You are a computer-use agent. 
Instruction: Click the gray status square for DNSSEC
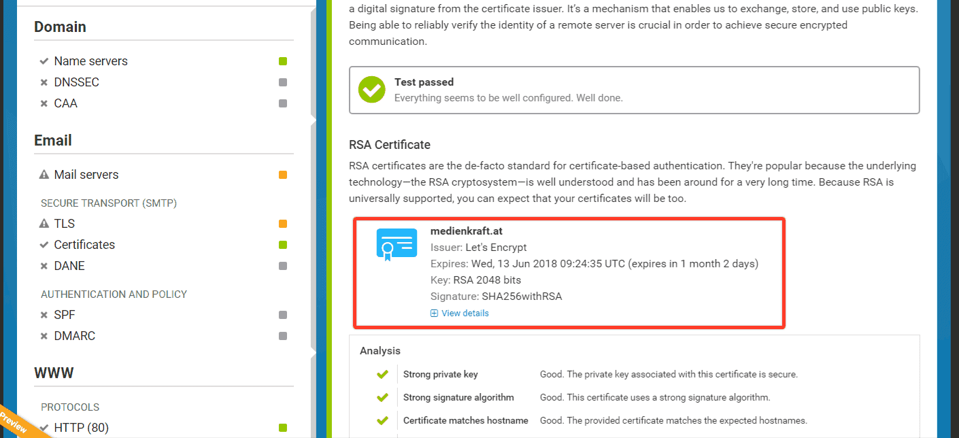(283, 82)
